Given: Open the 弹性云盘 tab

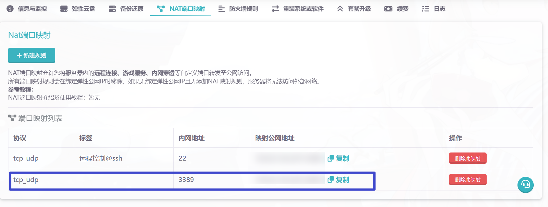Looking at the screenshot, I should pos(83,9).
